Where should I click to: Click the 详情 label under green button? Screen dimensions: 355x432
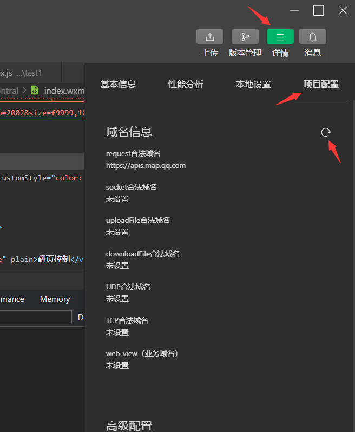[280, 53]
